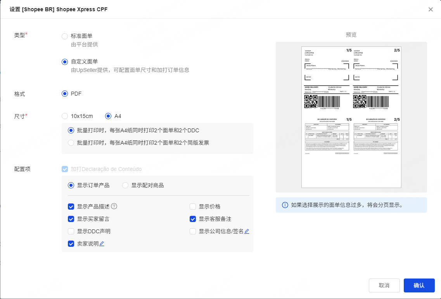Click the 配置项 label
This screenshot has width=441, height=299.
point(22,169)
